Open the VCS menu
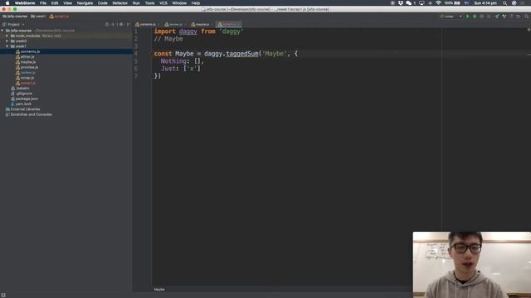Screen dimensions: 531x298 pyautogui.click(x=163, y=3)
